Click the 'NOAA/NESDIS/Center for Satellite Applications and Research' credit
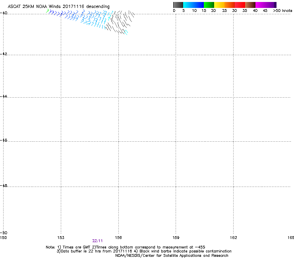This screenshot has width=294, height=258. coord(172,256)
